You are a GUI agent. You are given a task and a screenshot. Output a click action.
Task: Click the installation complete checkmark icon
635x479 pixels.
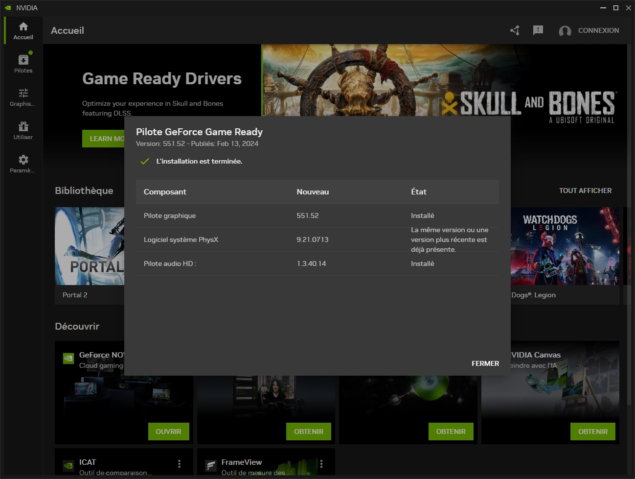[x=145, y=161]
